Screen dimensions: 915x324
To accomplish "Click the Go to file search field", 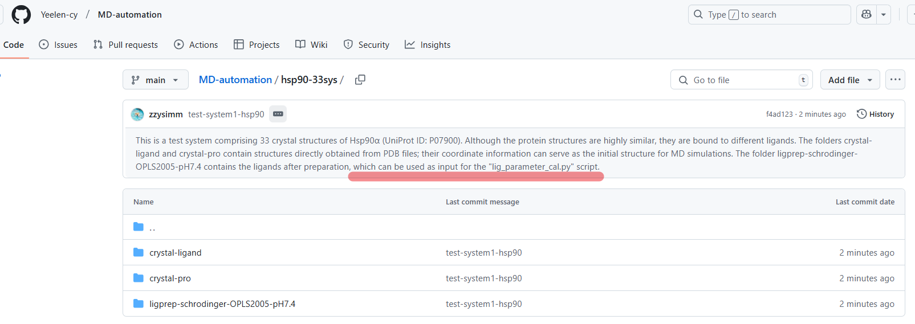I will [741, 80].
